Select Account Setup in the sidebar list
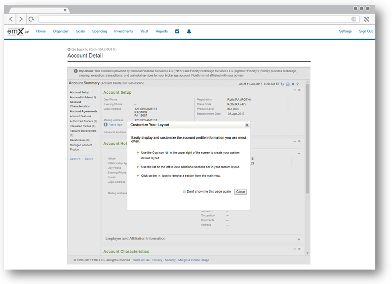 [79, 92]
